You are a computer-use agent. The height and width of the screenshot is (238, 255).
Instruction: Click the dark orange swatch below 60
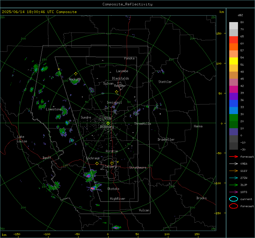point(233,47)
